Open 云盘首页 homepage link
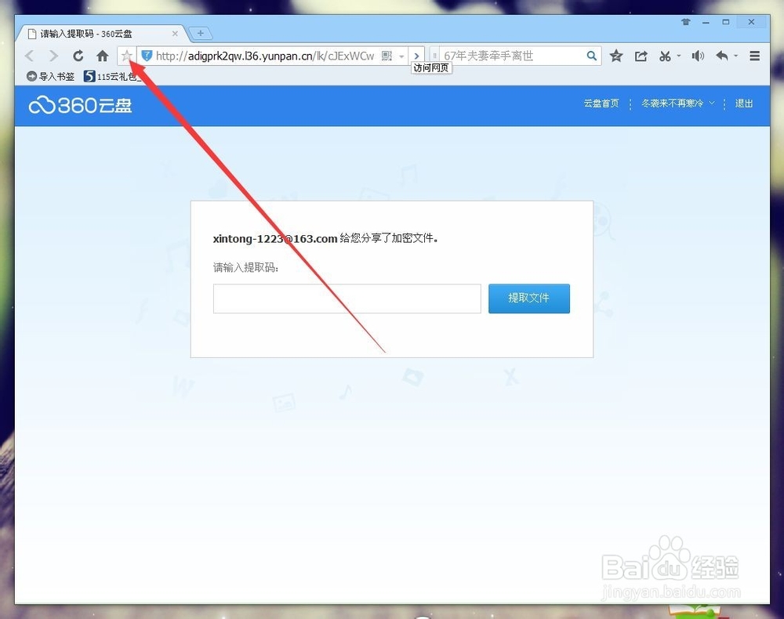The height and width of the screenshot is (619, 784). pos(601,103)
